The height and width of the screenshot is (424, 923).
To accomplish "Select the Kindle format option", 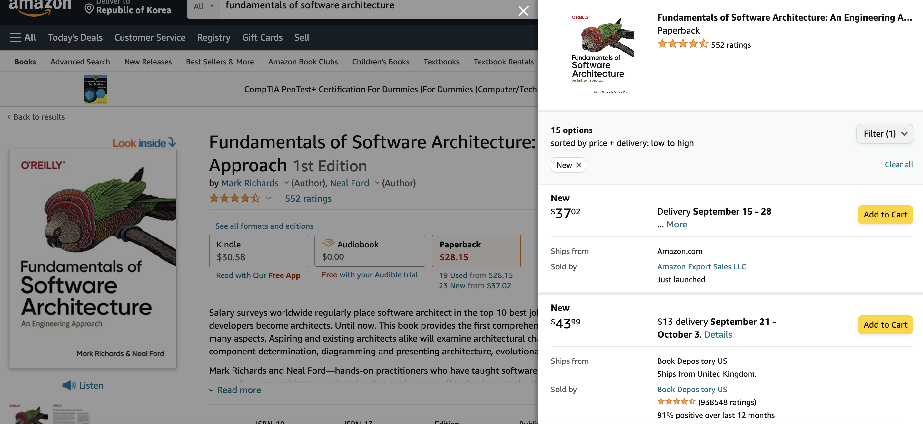I will pyautogui.click(x=258, y=250).
